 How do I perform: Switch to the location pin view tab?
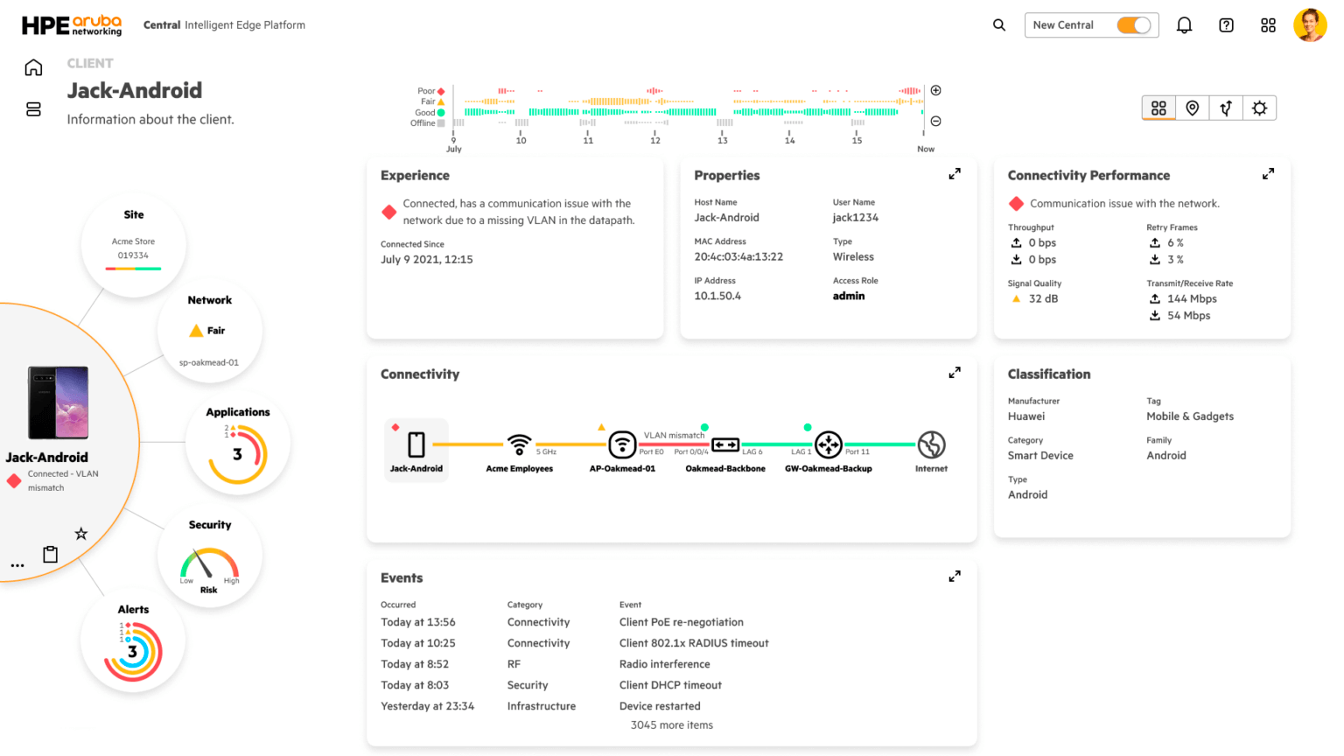tap(1192, 108)
